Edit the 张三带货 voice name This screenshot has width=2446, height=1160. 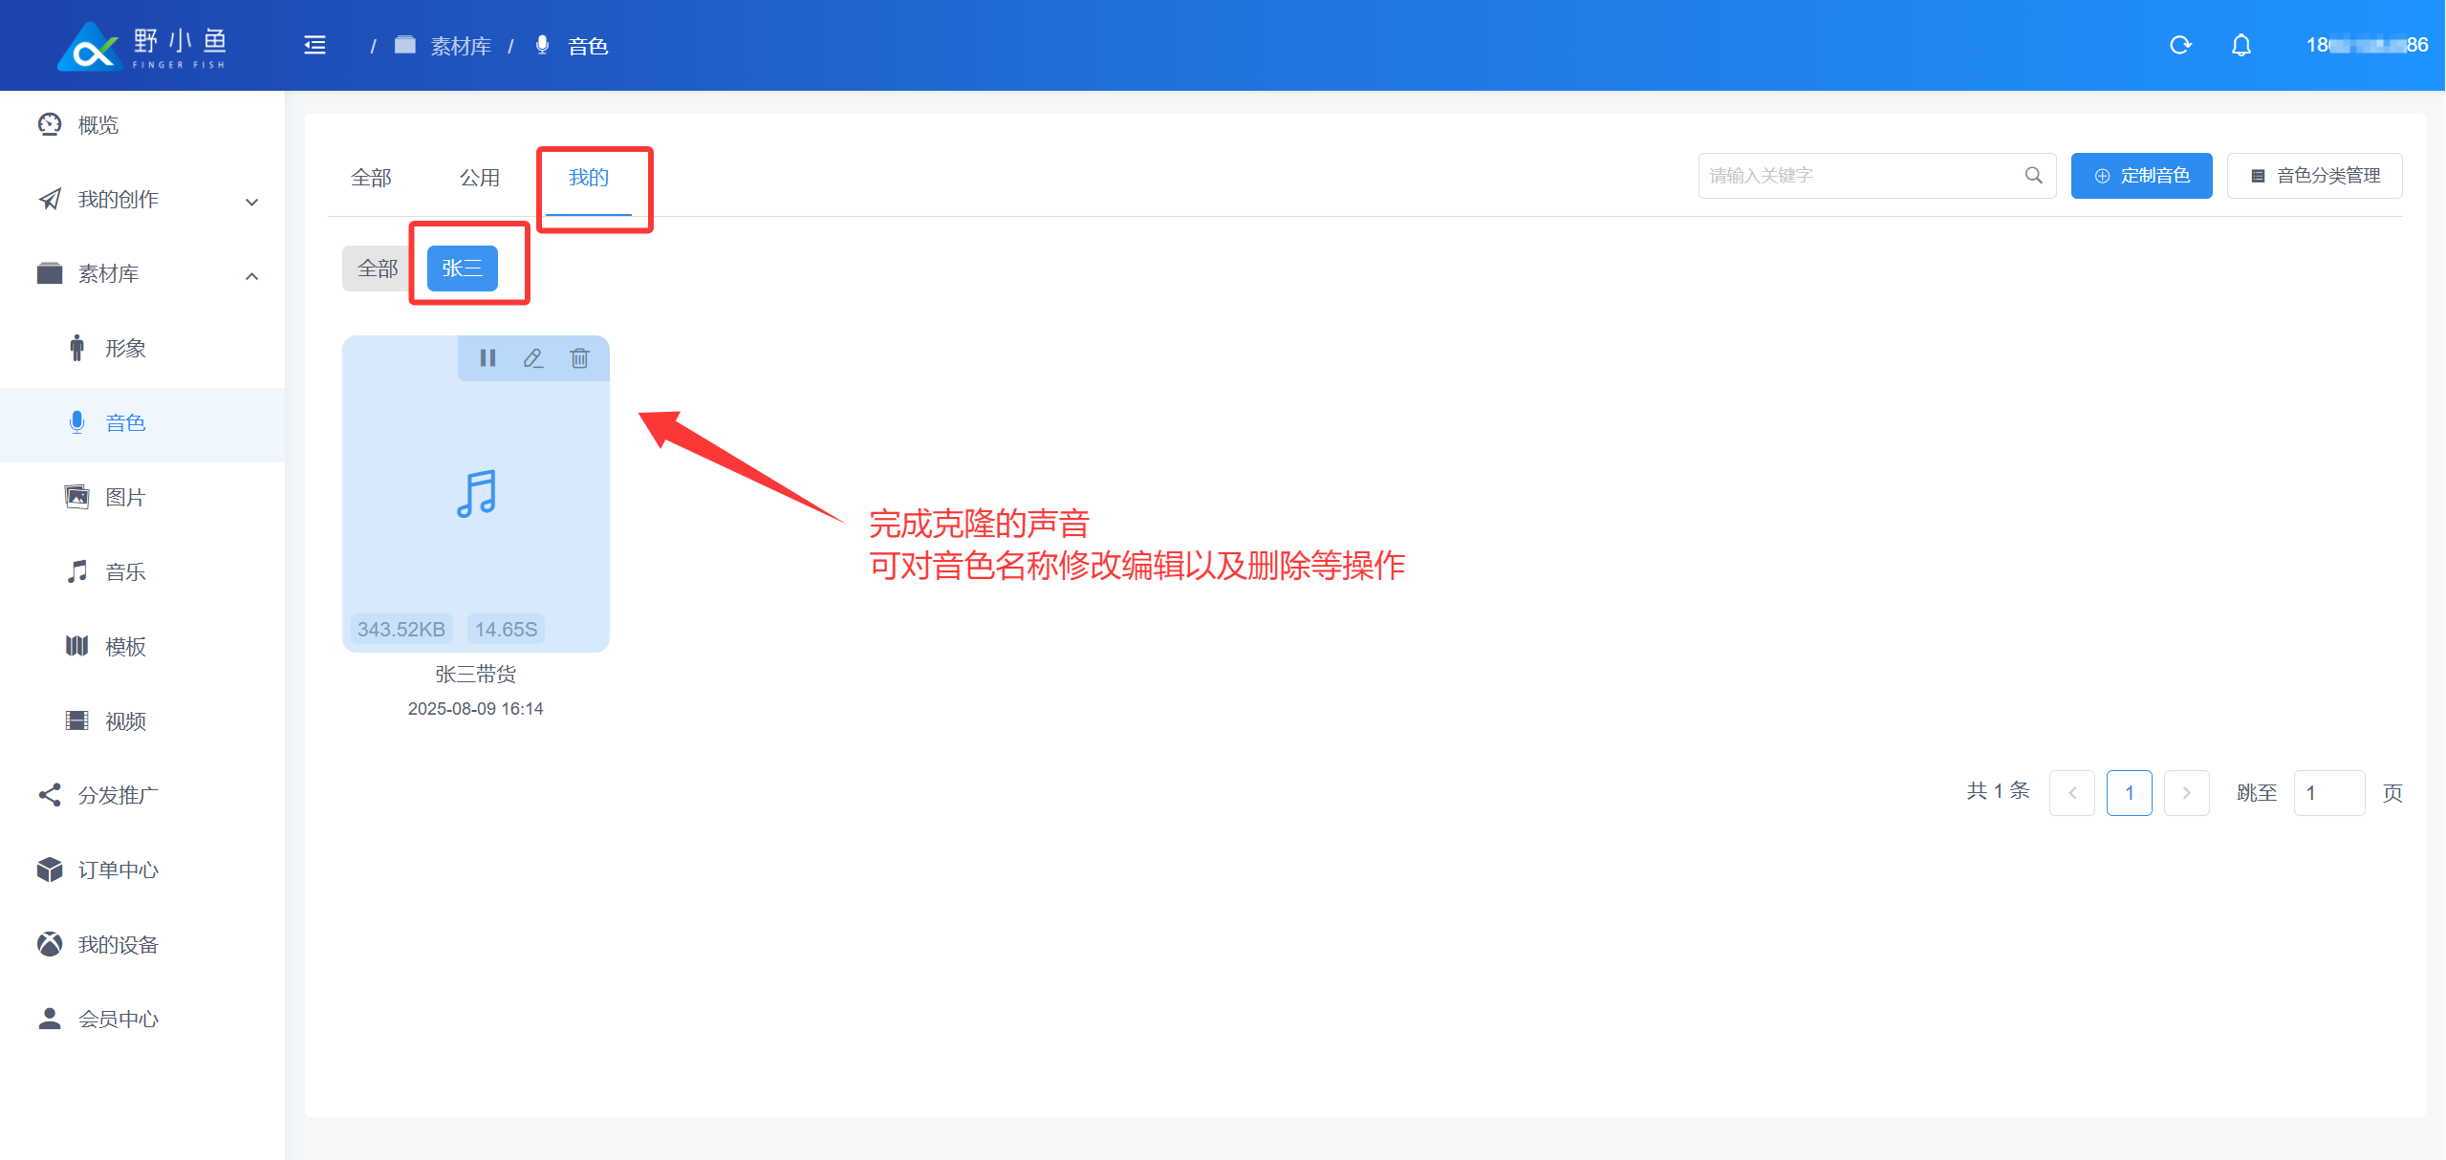[533, 358]
